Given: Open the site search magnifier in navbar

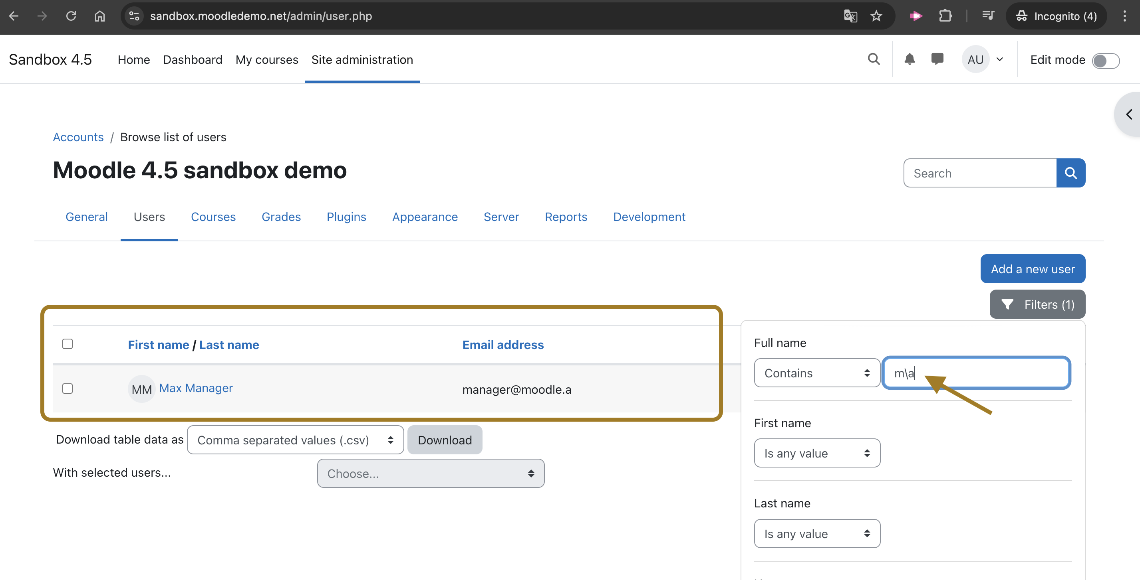Looking at the screenshot, I should (x=874, y=59).
